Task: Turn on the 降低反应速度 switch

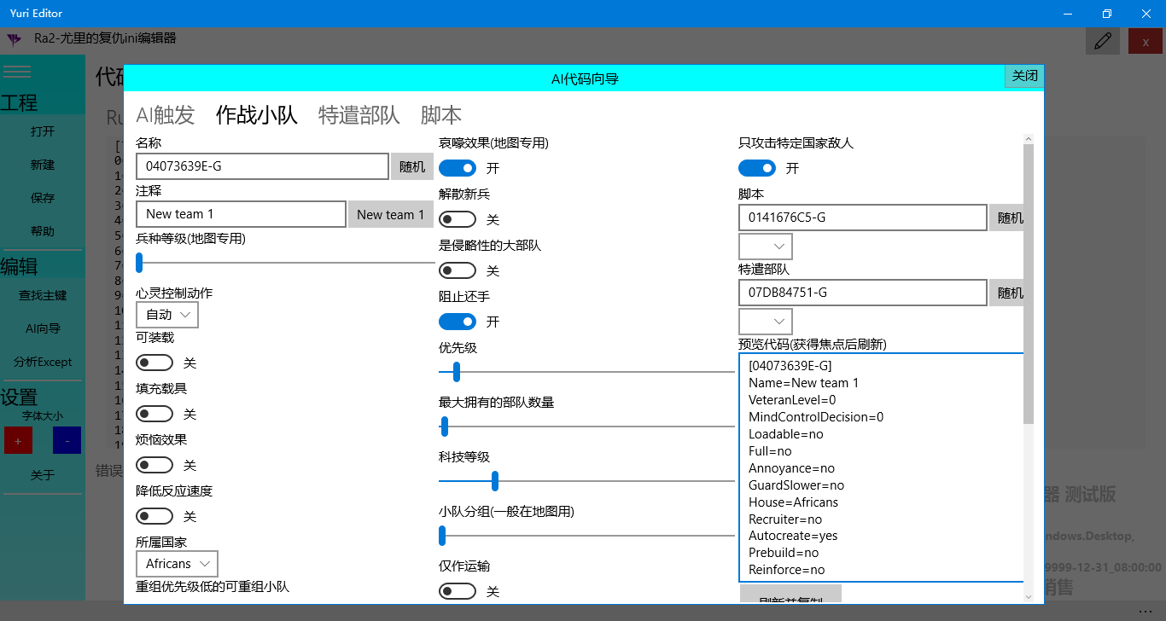Action: (x=154, y=517)
